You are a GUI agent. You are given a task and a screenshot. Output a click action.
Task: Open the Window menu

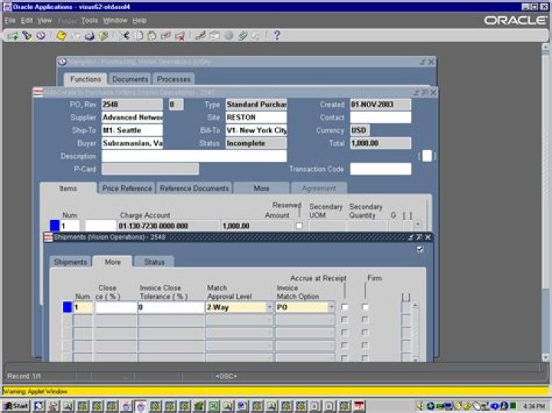115,21
